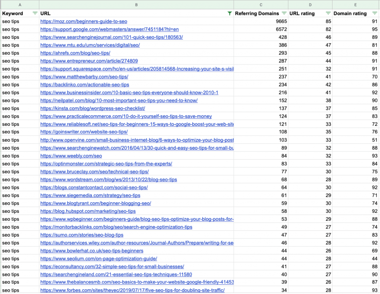Select the Domain rating header cell

click(x=356, y=13)
